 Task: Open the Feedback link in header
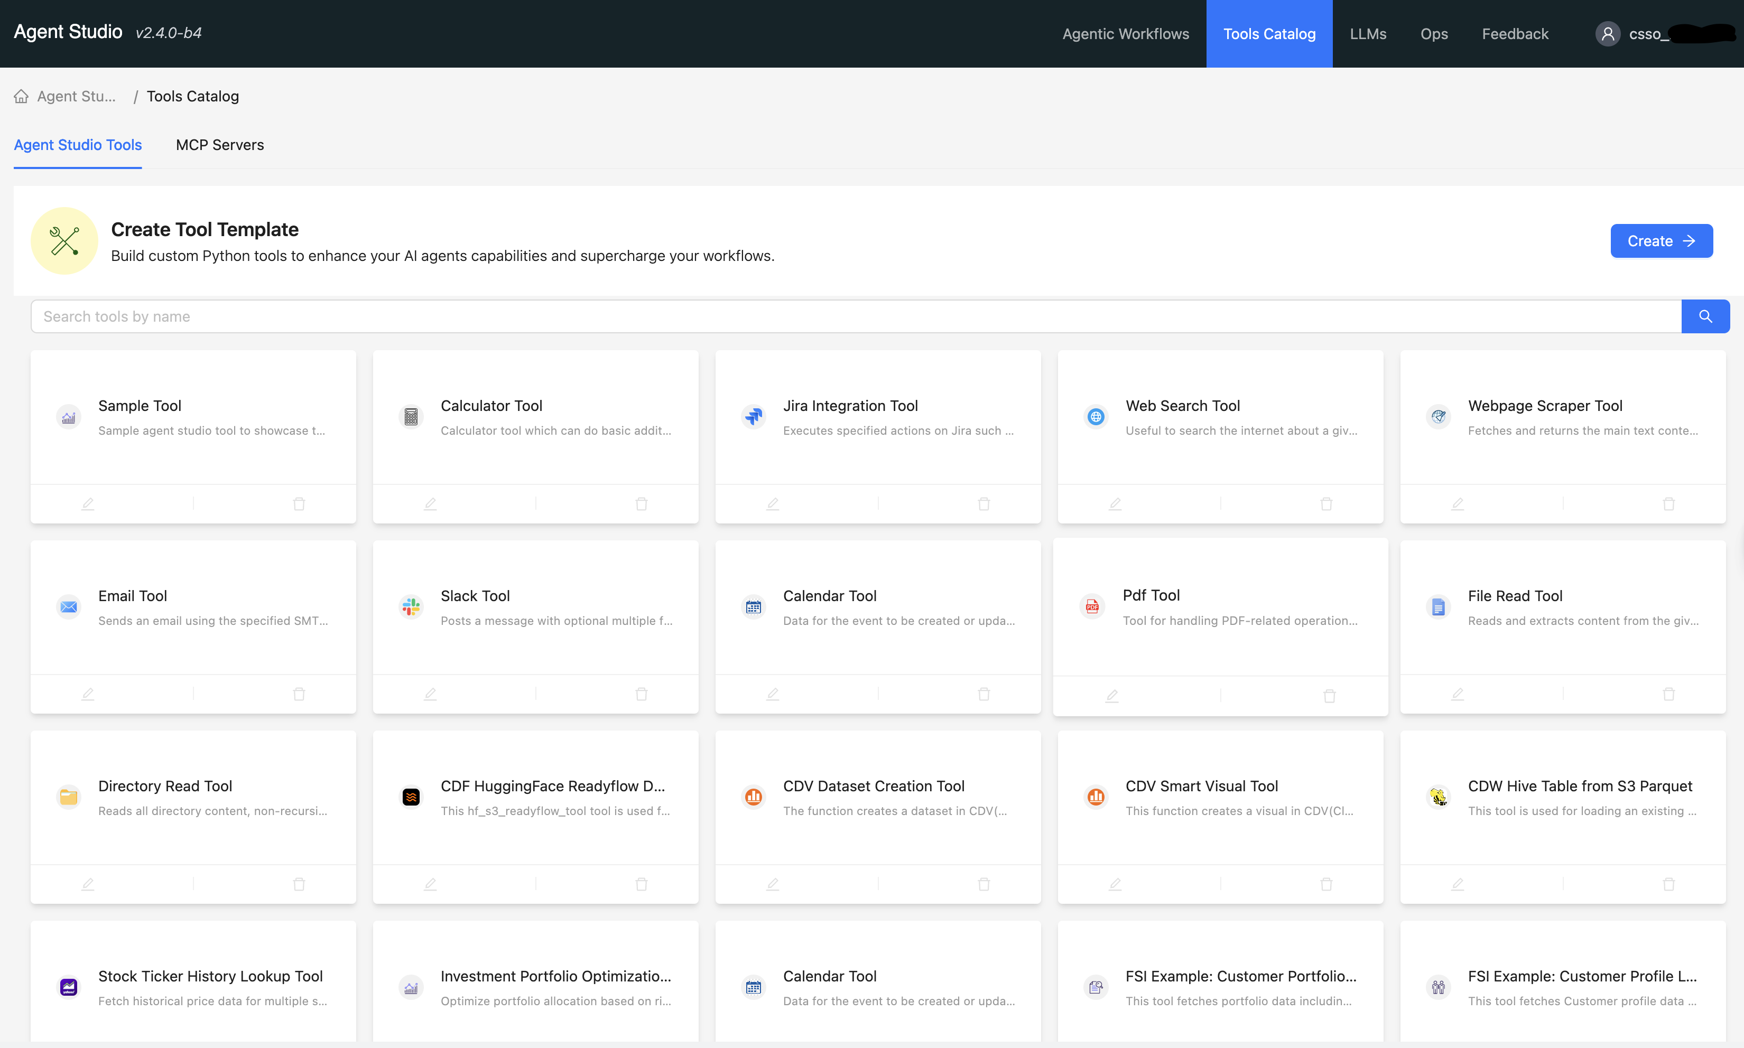pyautogui.click(x=1515, y=34)
